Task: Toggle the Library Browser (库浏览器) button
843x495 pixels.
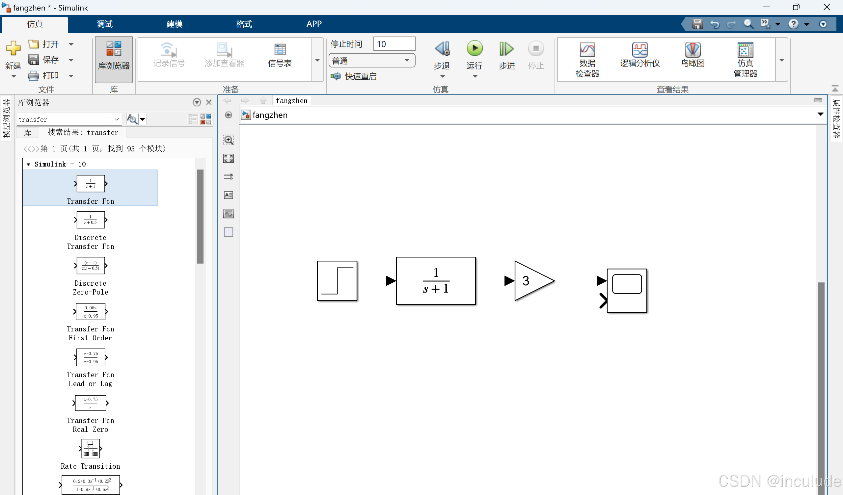Action: (x=114, y=59)
